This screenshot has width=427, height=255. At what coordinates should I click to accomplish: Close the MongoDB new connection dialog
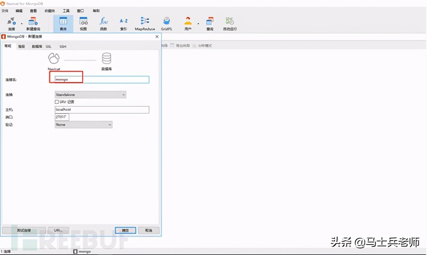[157, 37]
